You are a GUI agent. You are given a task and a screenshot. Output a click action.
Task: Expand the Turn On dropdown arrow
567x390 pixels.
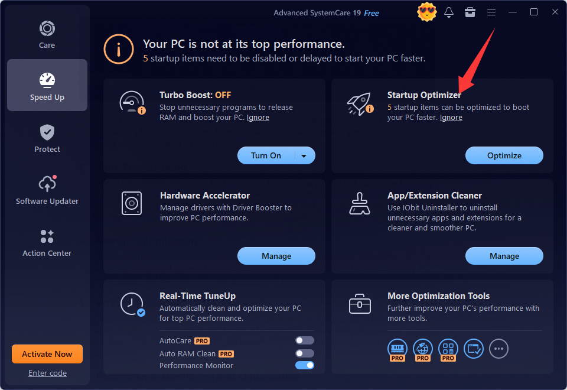(x=304, y=156)
